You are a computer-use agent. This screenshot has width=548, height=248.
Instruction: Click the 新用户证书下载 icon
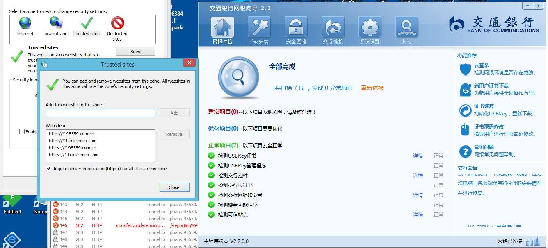click(465, 90)
